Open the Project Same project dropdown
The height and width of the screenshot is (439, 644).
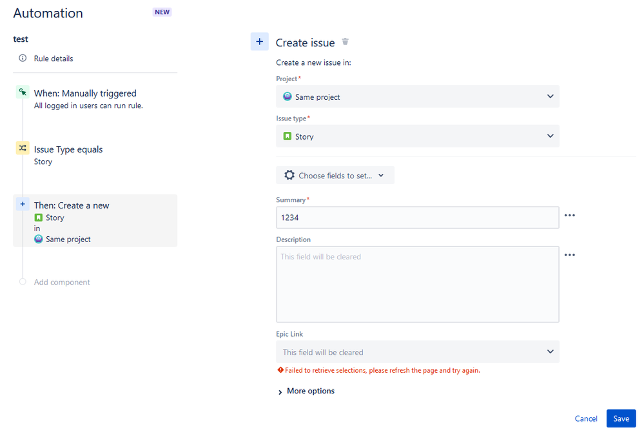(x=417, y=97)
